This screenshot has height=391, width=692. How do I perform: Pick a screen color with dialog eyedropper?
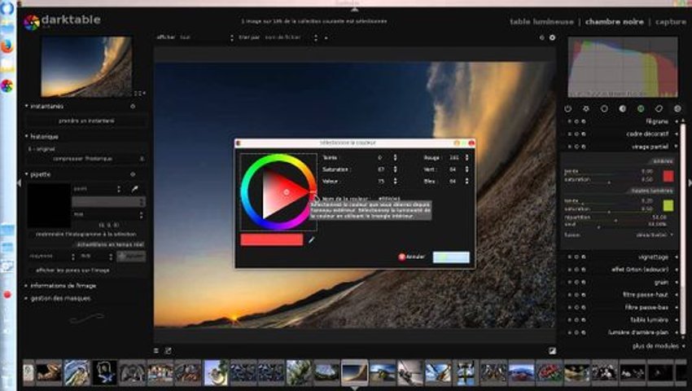coord(312,240)
